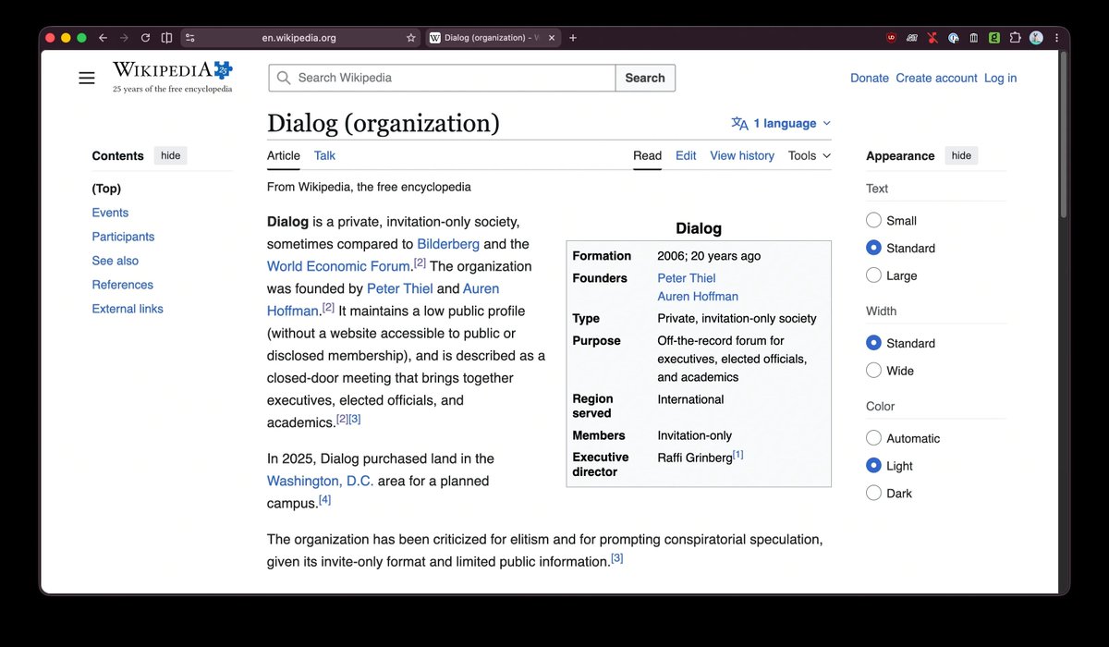Bookmark this page with the star icon
The width and height of the screenshot is (1109, 647).
[411, 38]
